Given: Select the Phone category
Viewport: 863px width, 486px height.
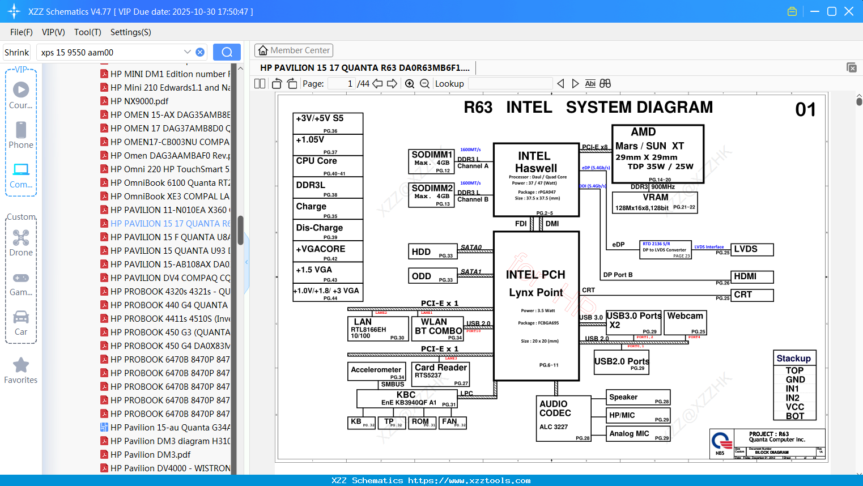Looking at the screenshot, I should [21, 135].
